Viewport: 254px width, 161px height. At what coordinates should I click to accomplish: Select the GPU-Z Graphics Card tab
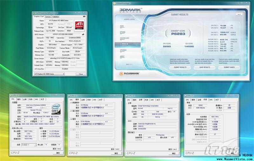coord(39,17)
